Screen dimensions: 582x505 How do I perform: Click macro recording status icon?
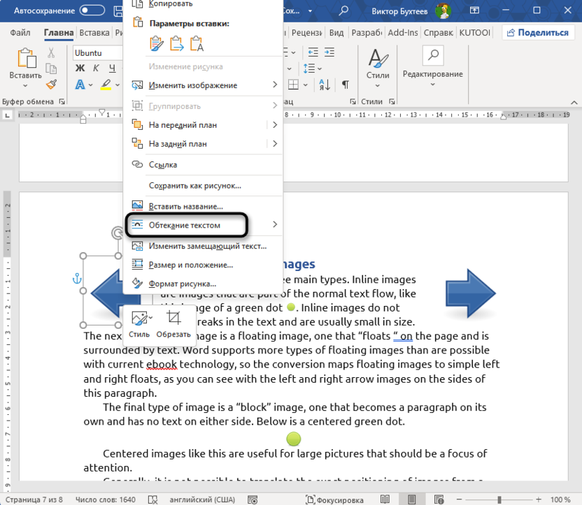tap(253, 500)
